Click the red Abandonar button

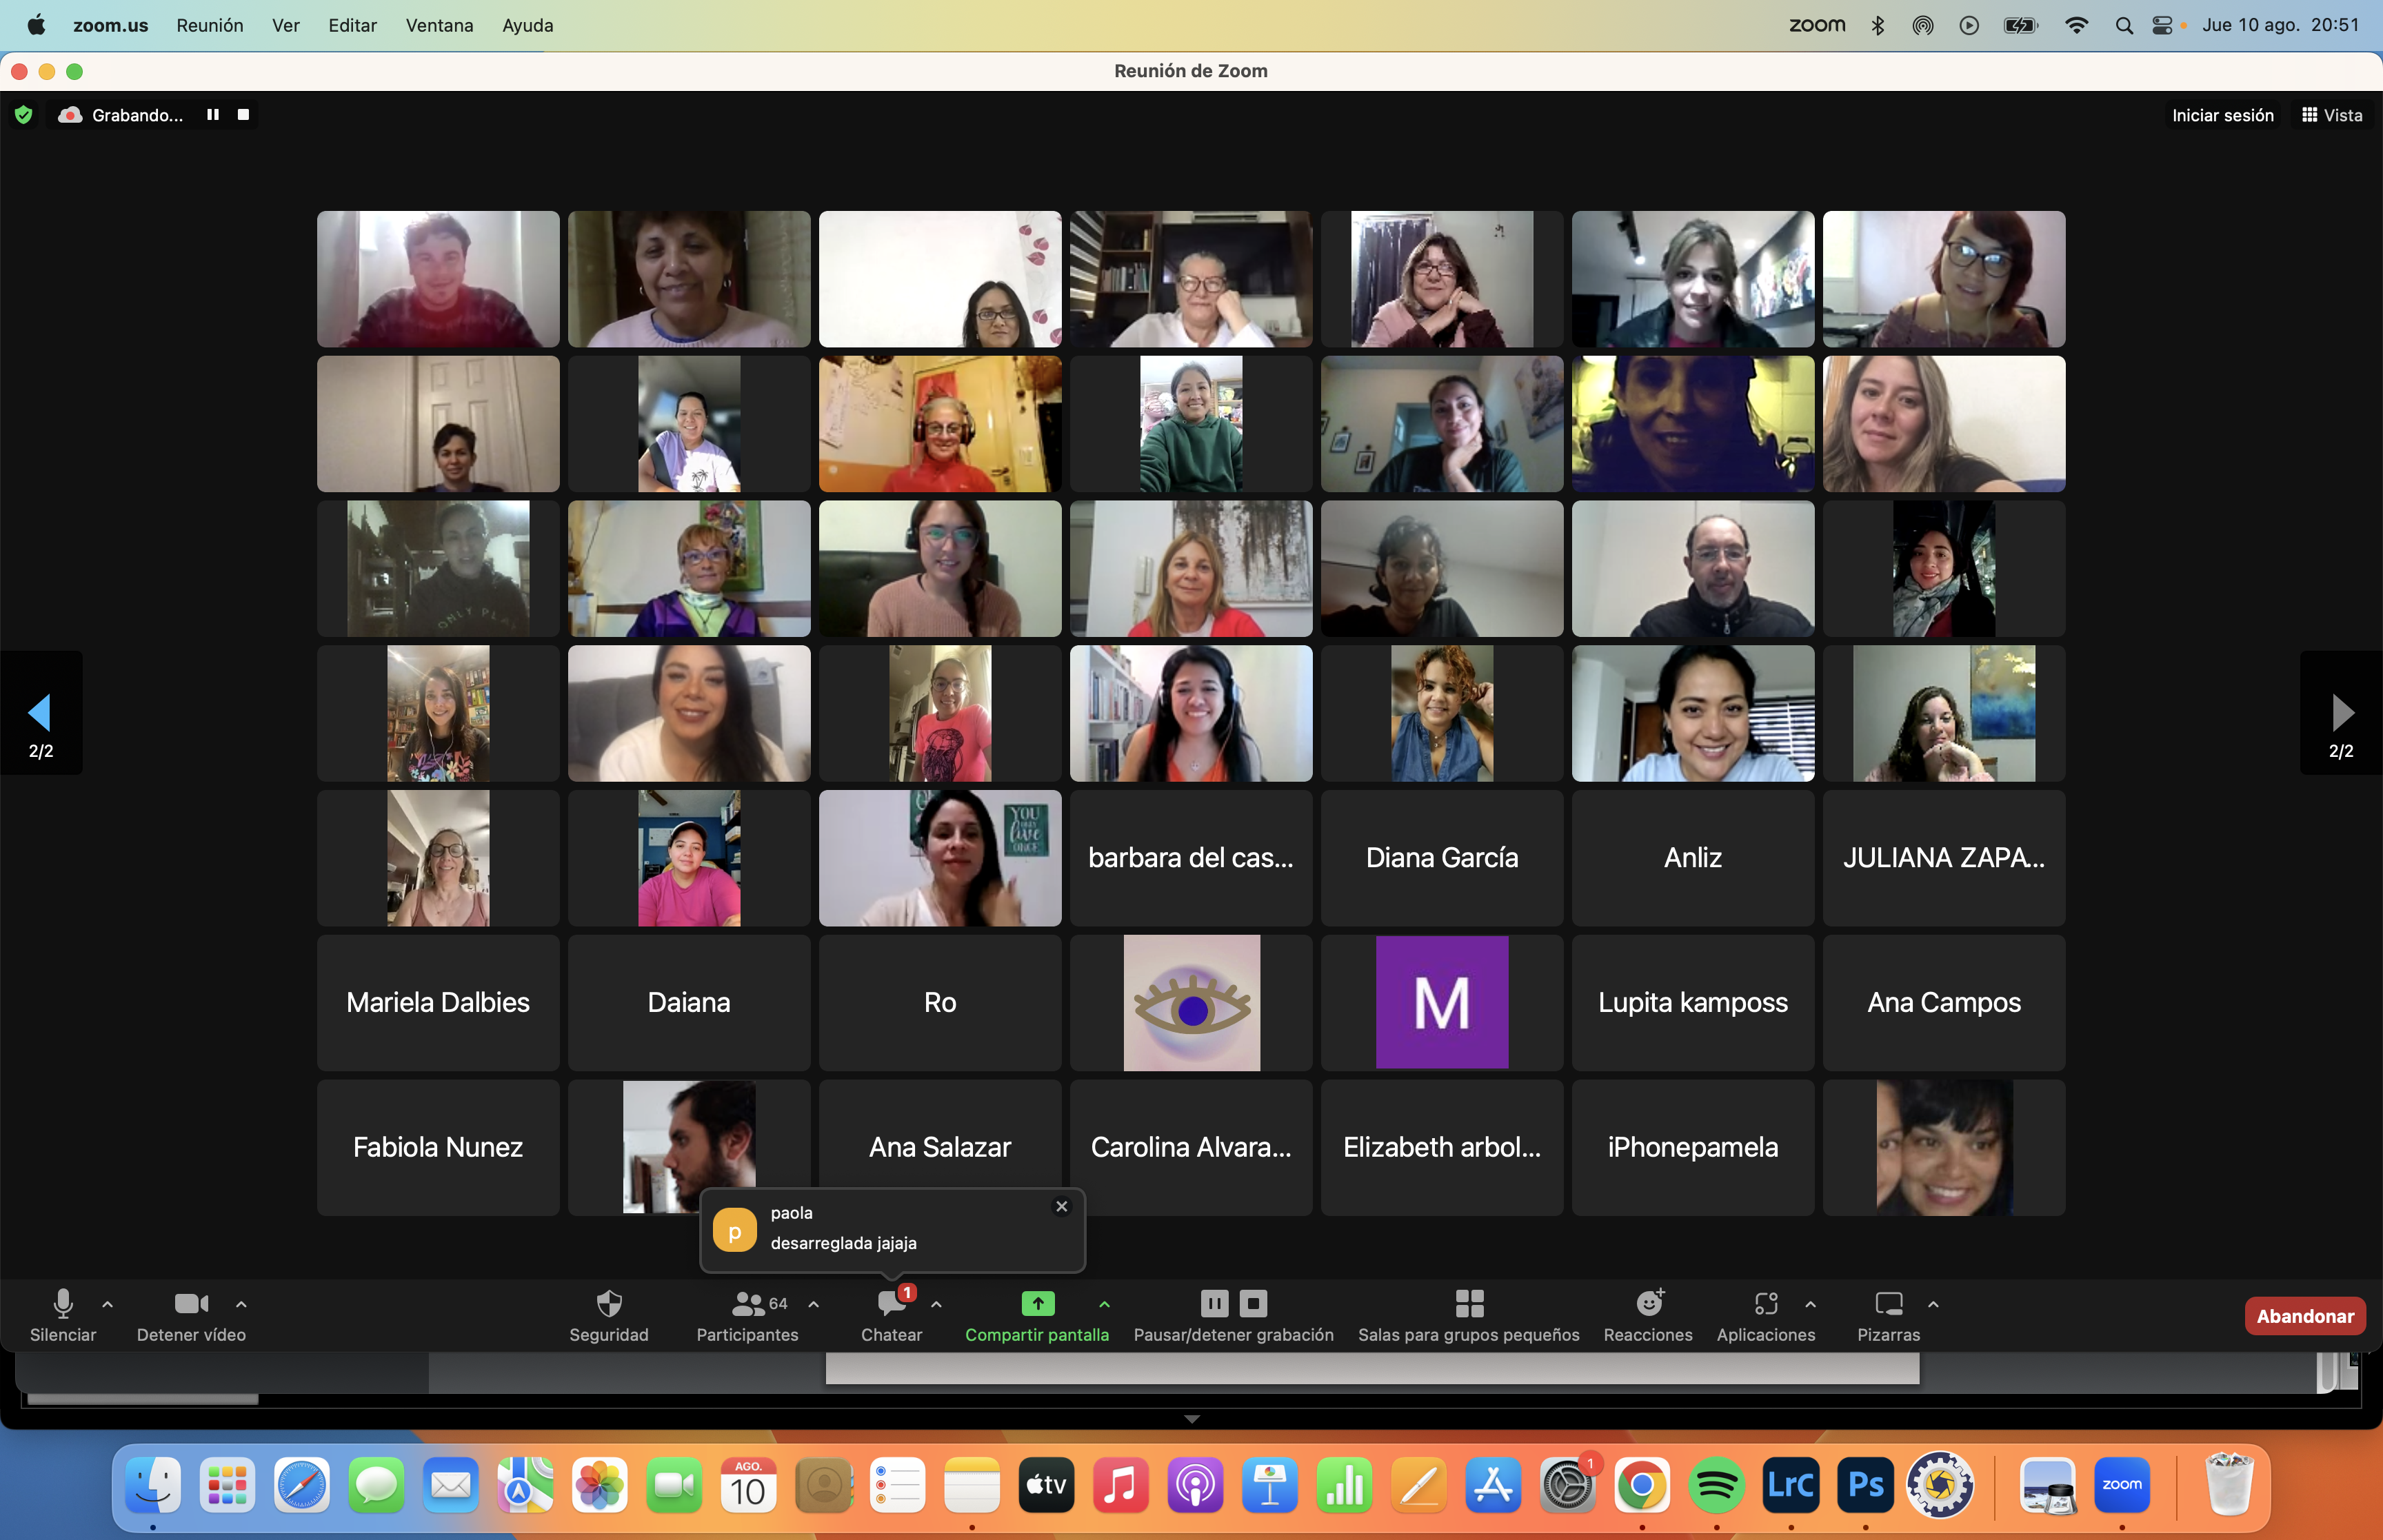click(2304, 1316)
